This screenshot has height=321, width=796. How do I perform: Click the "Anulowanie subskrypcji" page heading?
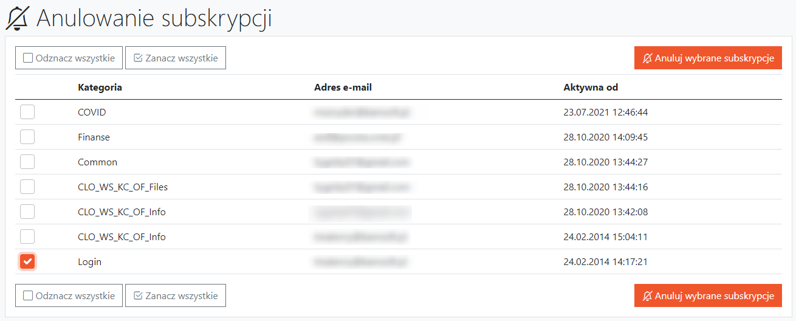coord(154,18)
